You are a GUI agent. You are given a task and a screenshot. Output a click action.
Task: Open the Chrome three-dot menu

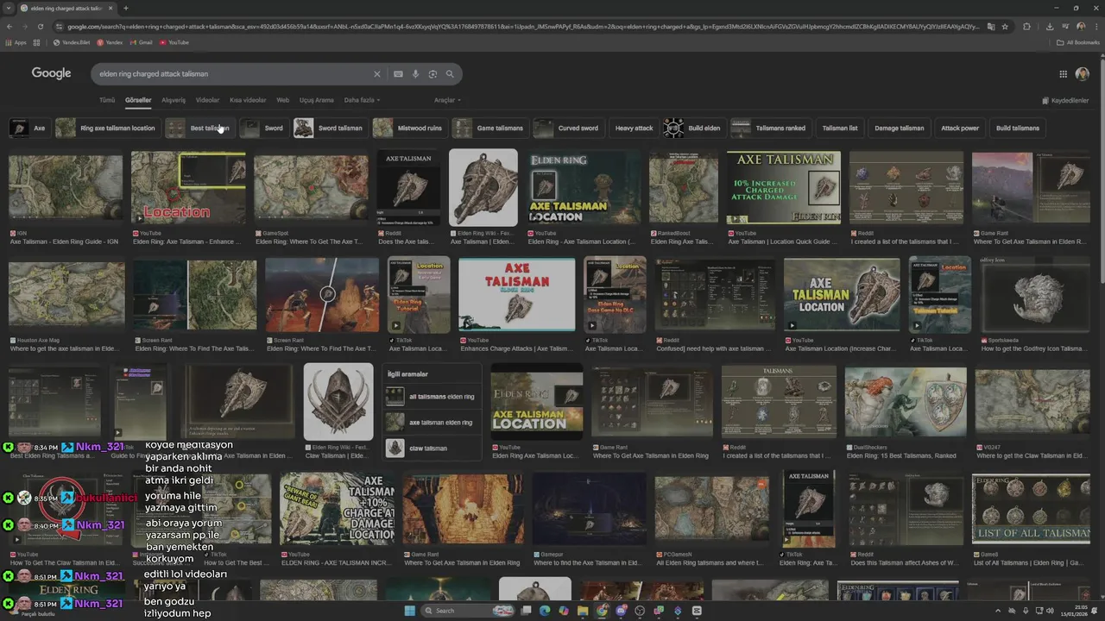coord(1096,27)
